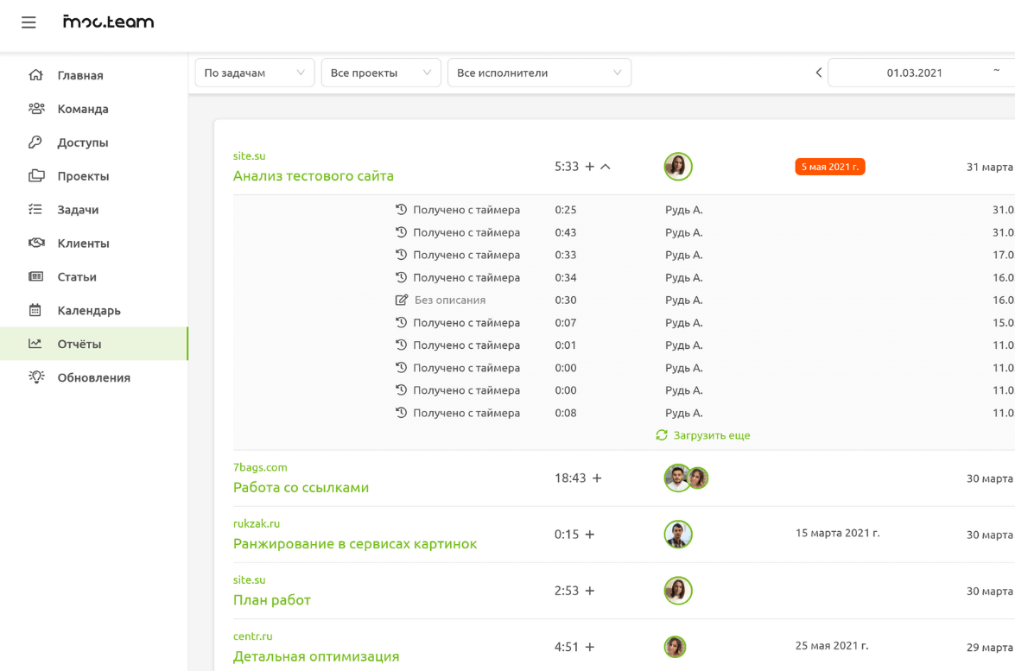Screen dimensions: 1015x671
Task: Select the Календарь icon in the sidebar
Action: (x=35, y=310)
